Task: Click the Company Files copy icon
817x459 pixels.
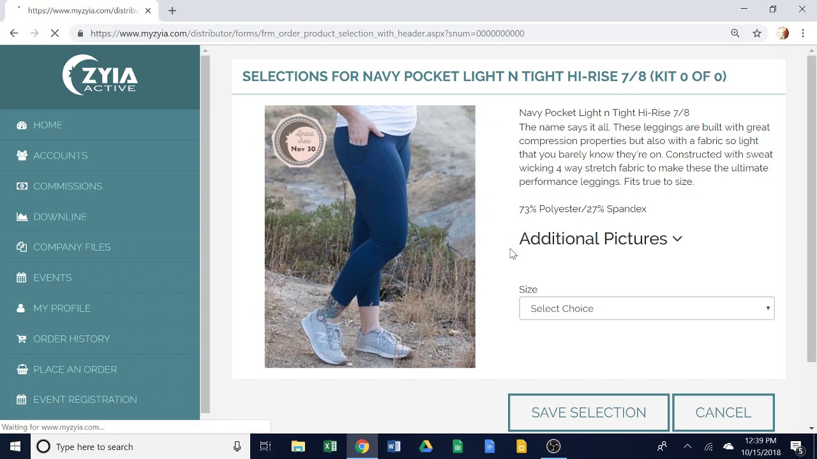Action: [x=22, y=247]
